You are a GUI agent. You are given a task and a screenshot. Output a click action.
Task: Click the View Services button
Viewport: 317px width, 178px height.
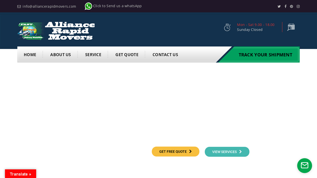227,152
